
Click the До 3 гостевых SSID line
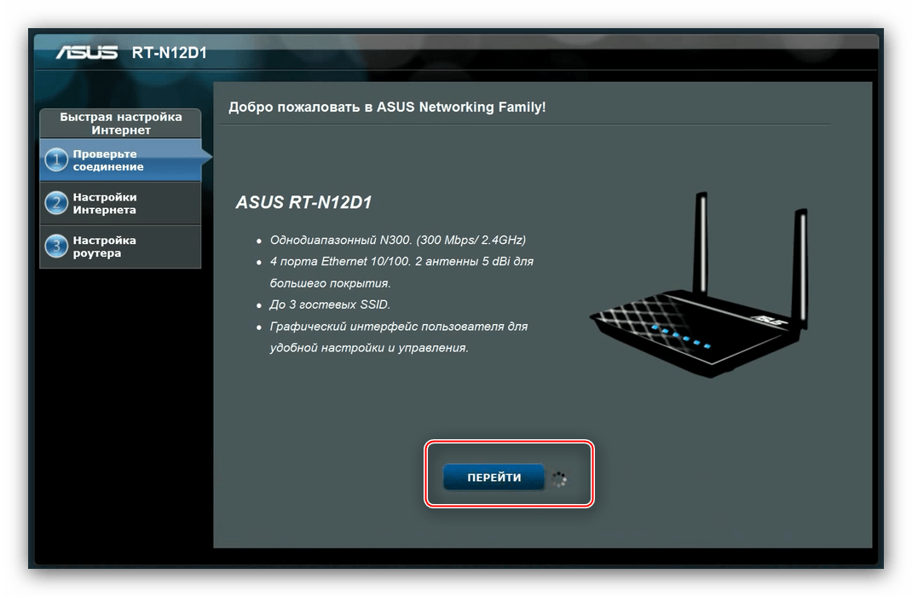click(330, 304)
